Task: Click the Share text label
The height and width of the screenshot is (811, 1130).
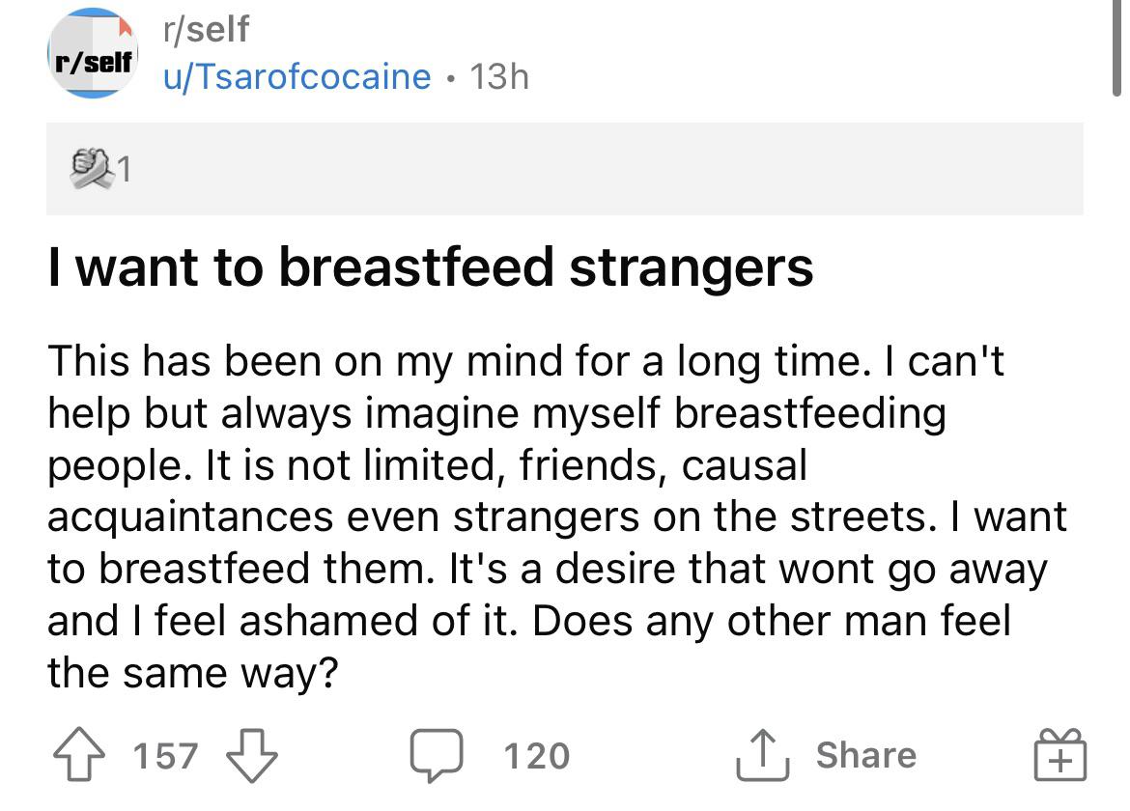Action: (x=865, y=755)
